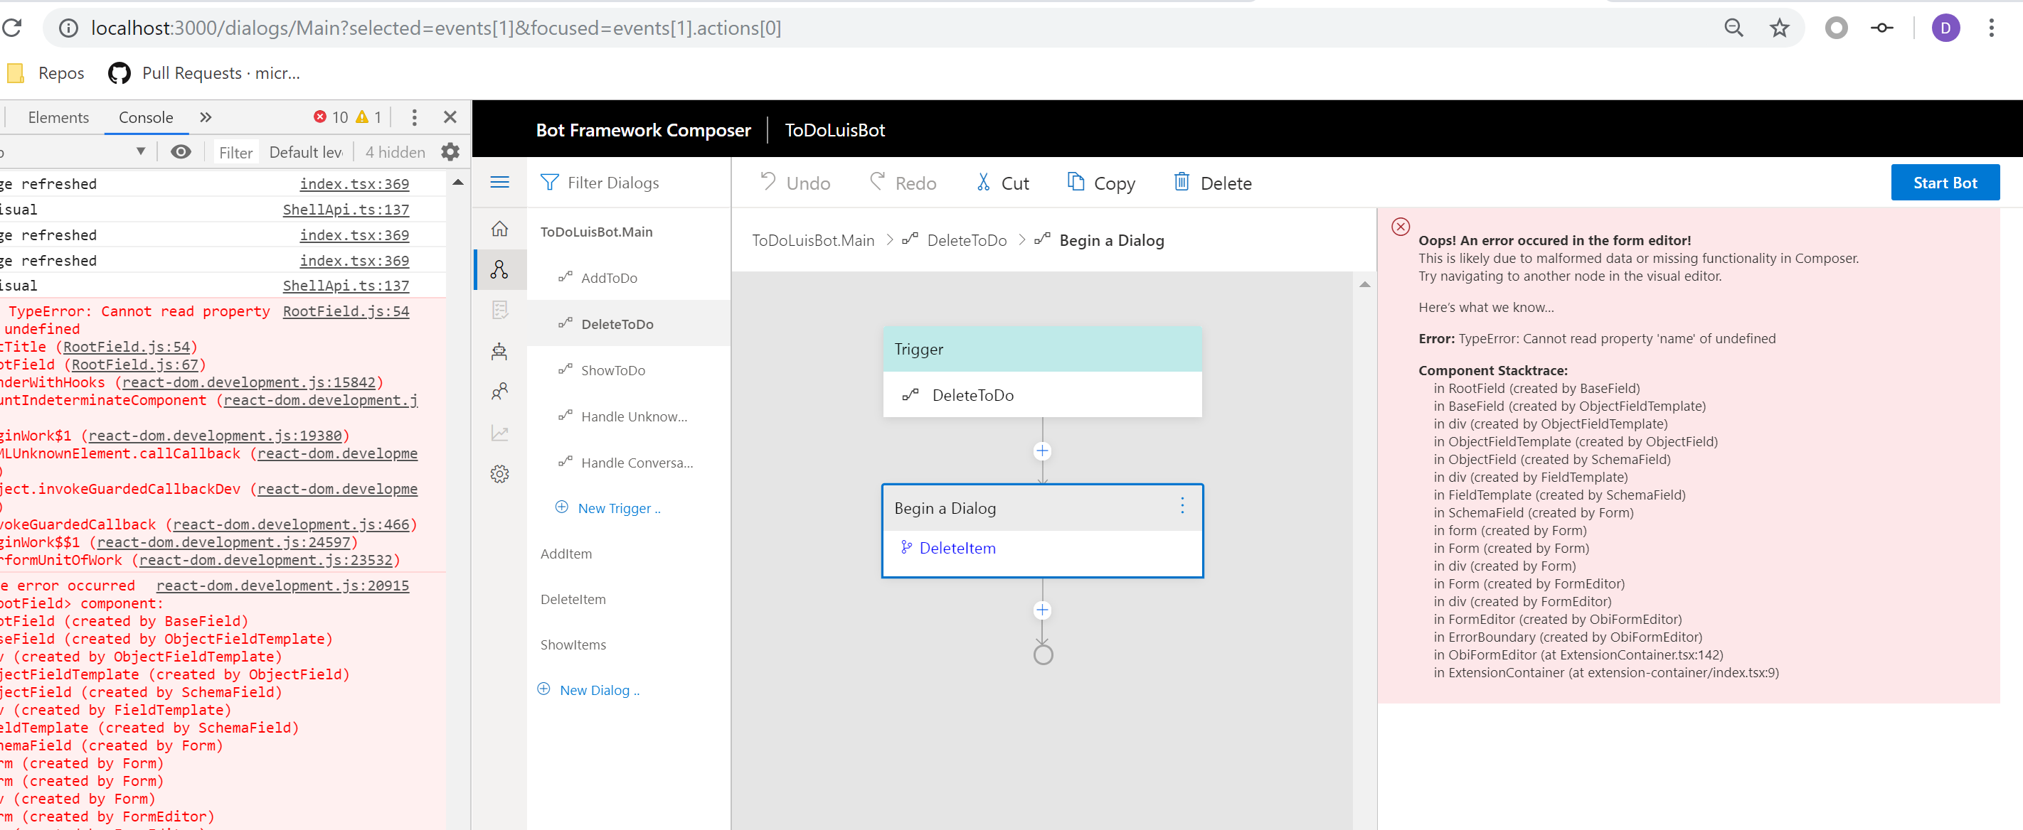The image size is (2023, 830).
Task: Open the browser zoom magnifier icon
Action: click(1733, 28)
